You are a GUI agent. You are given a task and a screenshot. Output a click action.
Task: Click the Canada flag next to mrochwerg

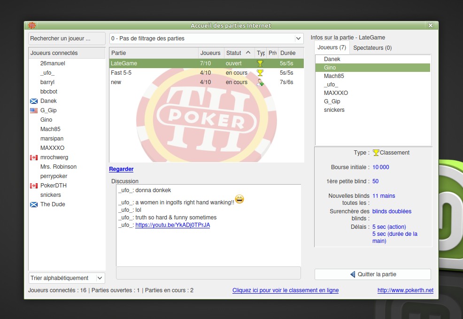pos(34,157)
